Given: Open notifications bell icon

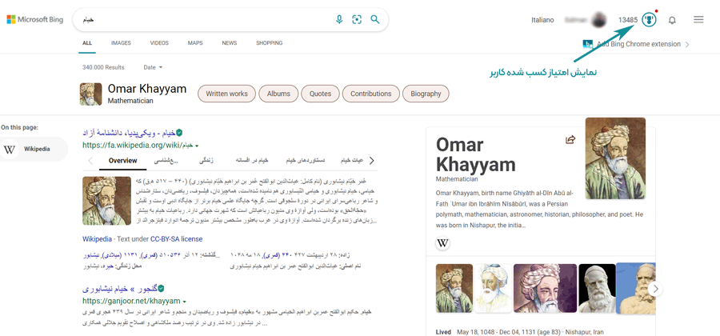Looking at the screenshot, I should pyautogui.click(x=672, y=20).
